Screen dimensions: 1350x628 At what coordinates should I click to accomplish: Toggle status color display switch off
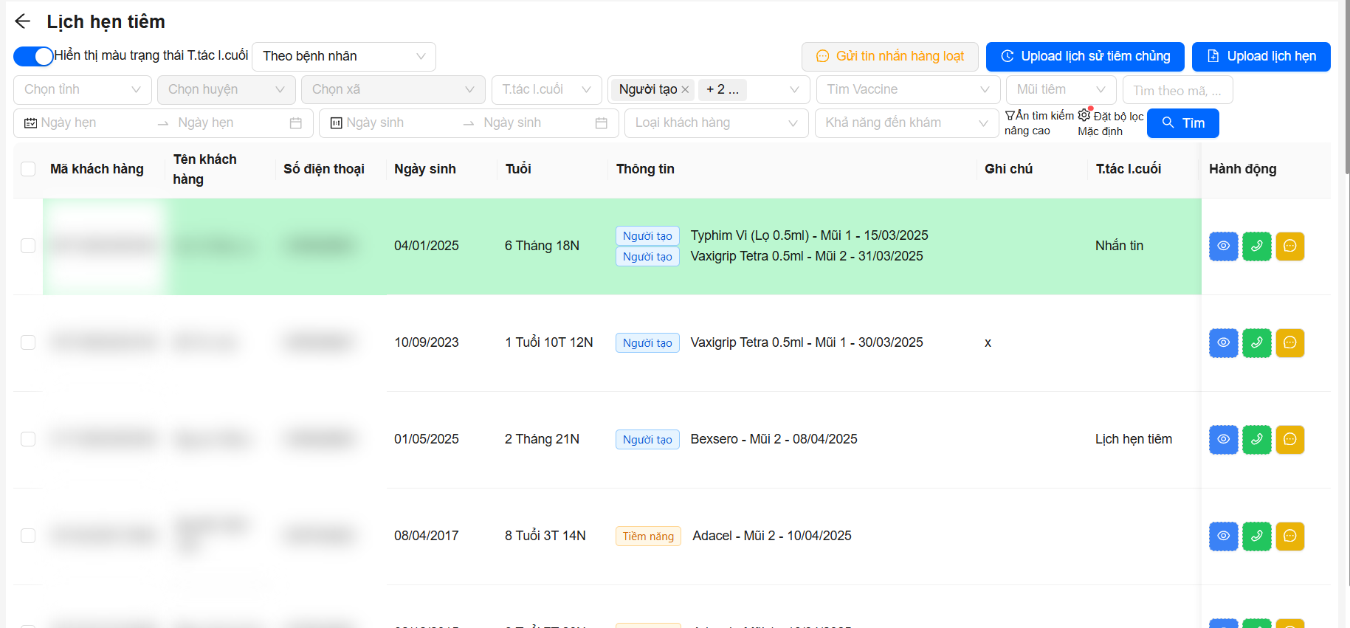click(x=34, y=56)
